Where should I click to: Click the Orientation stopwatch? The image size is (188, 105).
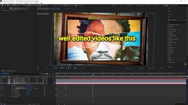[x=13, y=90]
